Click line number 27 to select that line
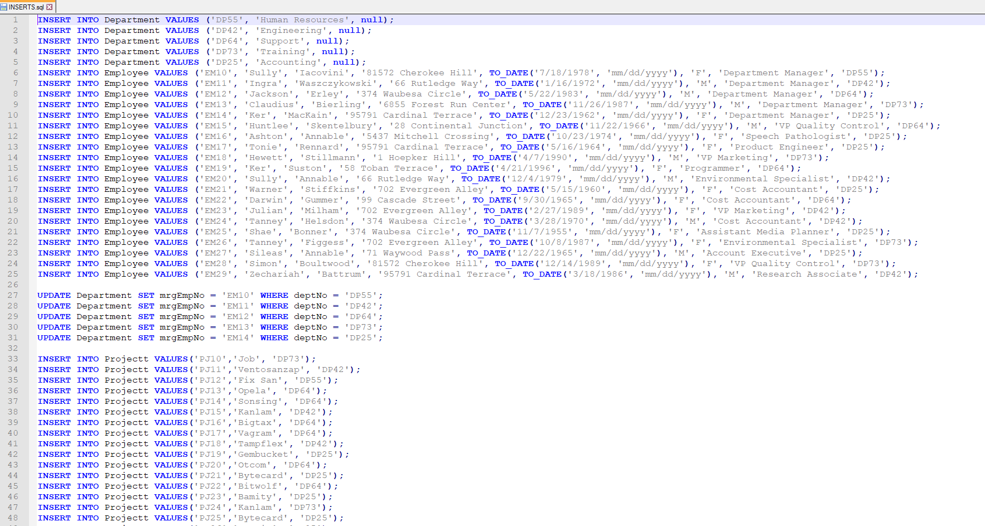 click(13, 295)
